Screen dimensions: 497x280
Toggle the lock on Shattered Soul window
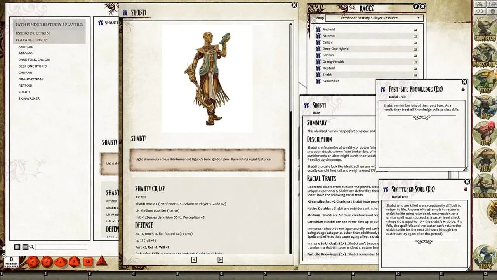[x=466, y=189]
